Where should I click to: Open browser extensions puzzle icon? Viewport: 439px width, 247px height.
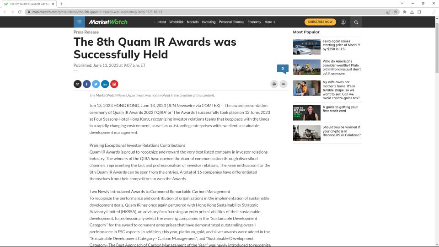(x=405, y=12)
